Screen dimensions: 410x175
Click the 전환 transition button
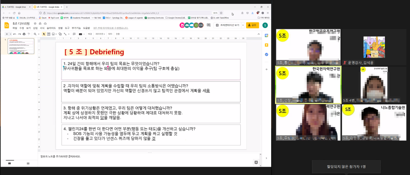118,34
